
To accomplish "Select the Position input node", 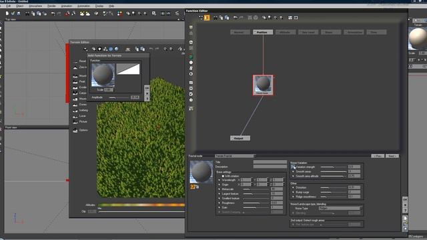I will point(263,32).
